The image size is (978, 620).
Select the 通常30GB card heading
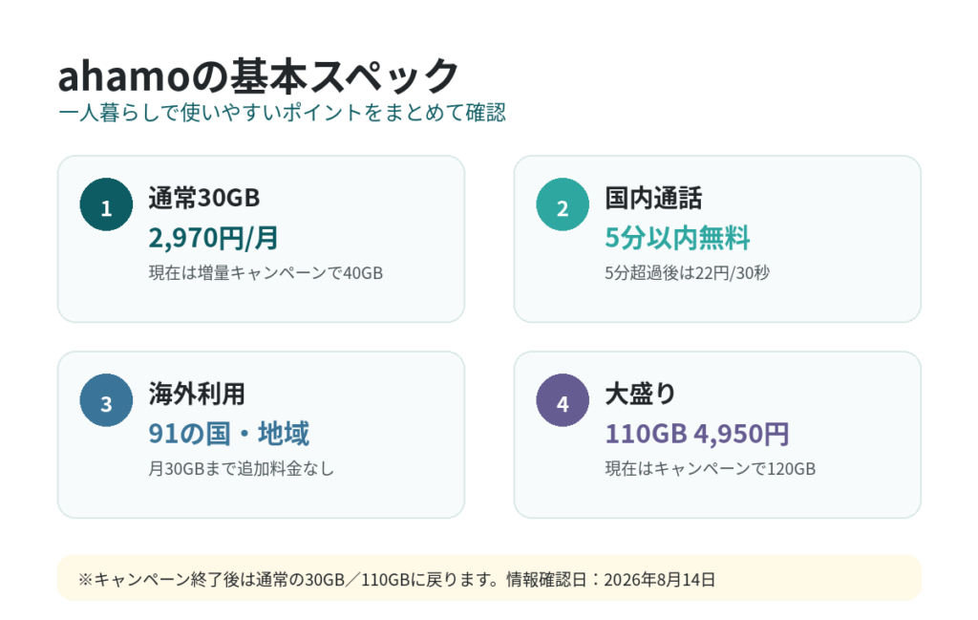(x=204, y=198)
